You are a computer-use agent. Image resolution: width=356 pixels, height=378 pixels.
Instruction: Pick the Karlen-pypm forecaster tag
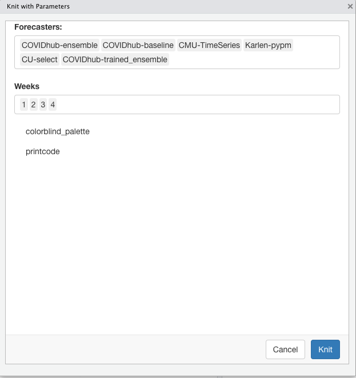point(269,45)
